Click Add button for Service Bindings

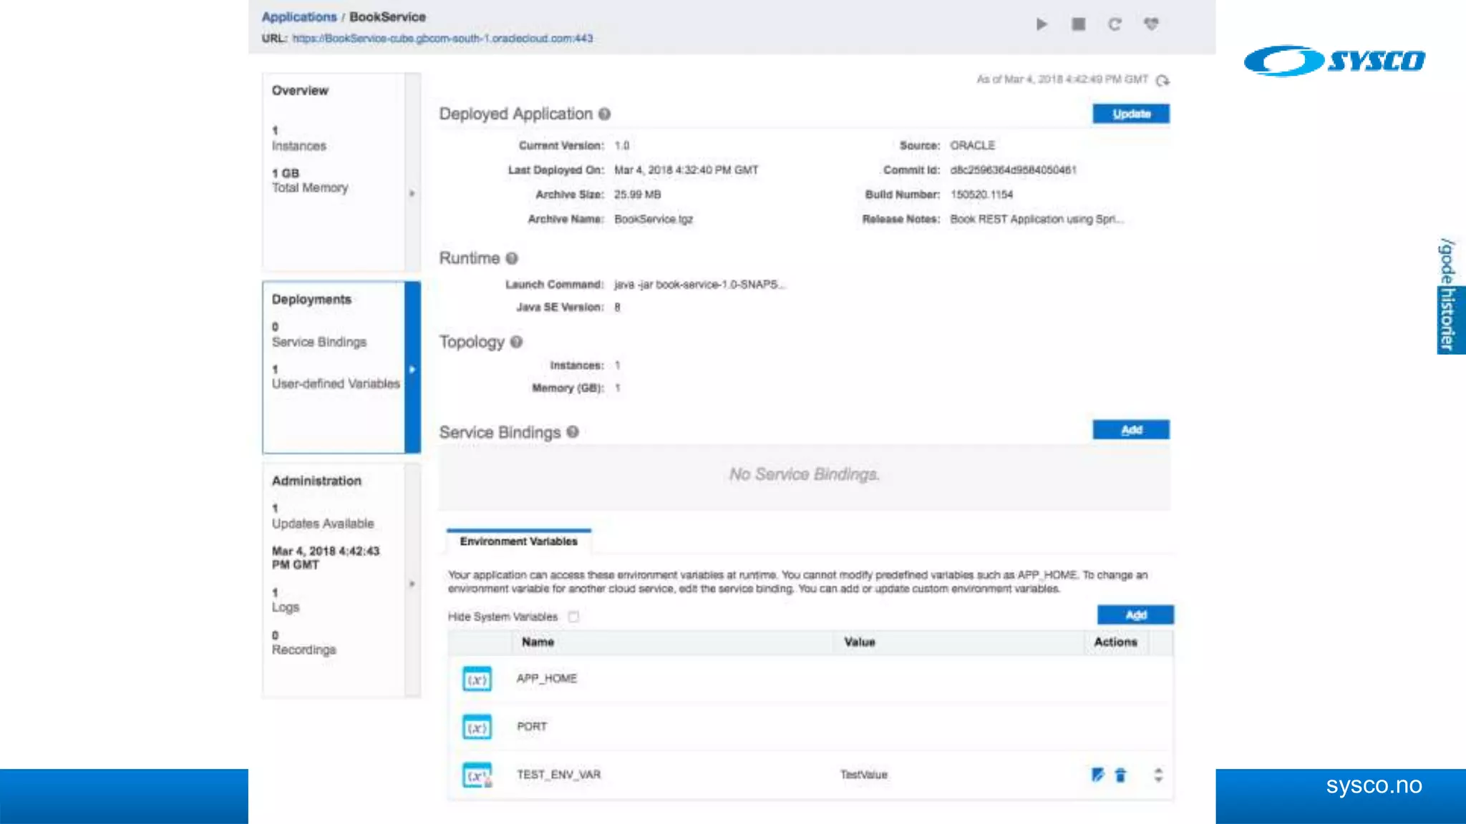1131,430
